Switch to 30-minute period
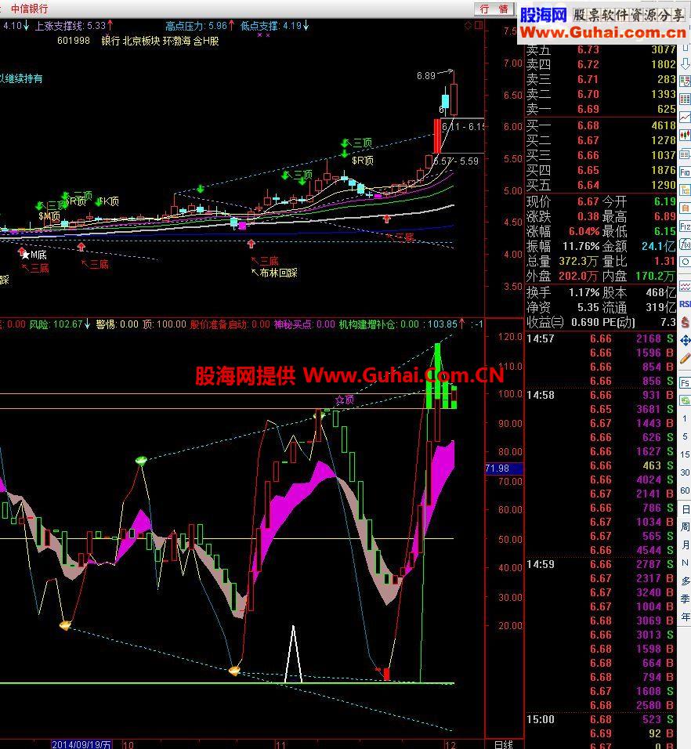 click(x=686, y=472)
